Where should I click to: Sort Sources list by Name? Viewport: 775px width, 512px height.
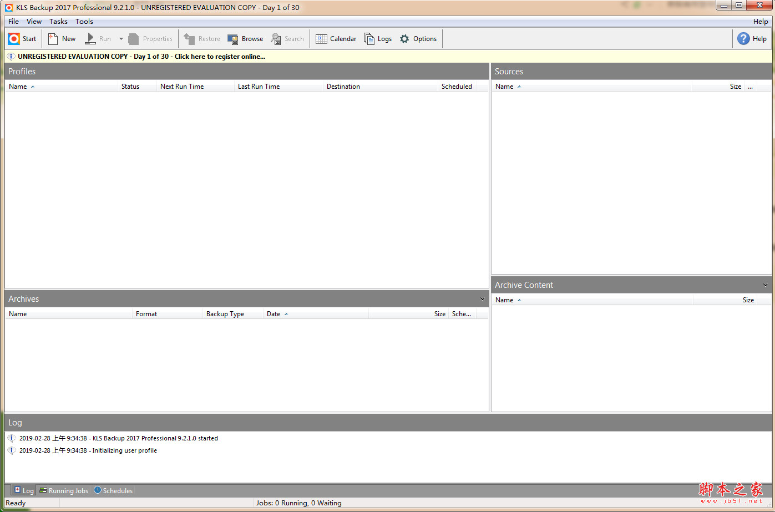(x=592, y=87)
